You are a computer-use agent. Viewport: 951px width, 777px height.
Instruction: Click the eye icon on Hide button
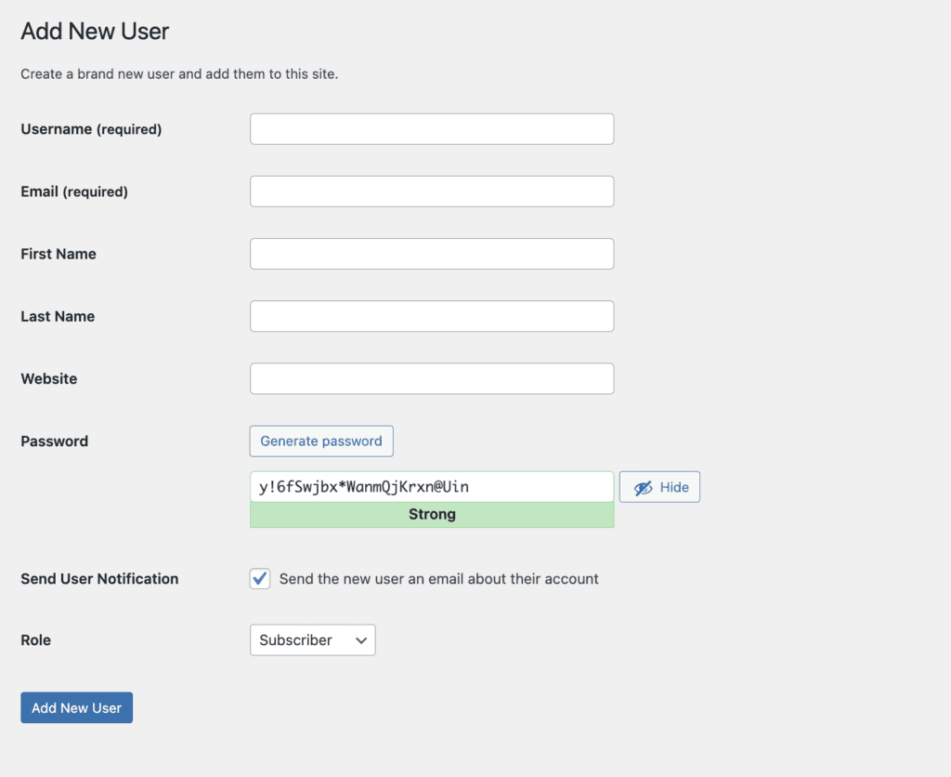tap(643, 488)
